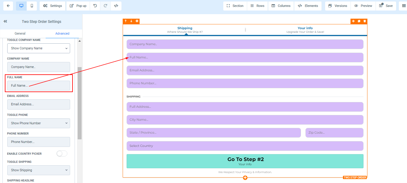Viewport: 407px width, 183px height.
Task: Click the orange plus icon below the form
Action: 245,178
